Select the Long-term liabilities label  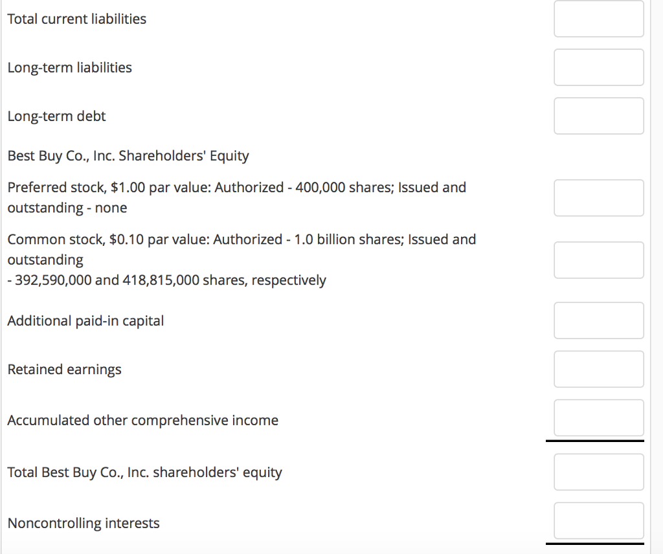click(x=69, y=67)
